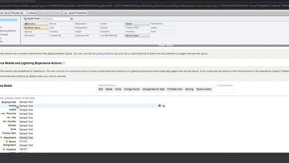Click the Cancel button
This screenshot has width=289, height=163.
tap(33, 13)
